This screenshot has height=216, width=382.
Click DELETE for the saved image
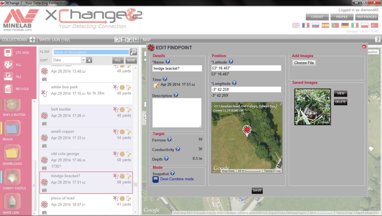(341, 102)
